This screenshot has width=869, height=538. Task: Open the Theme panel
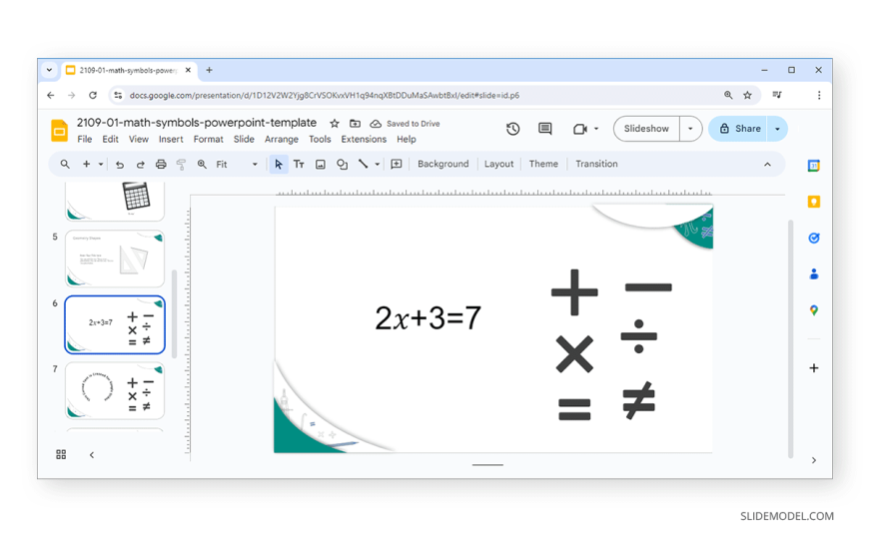point(543,164)
